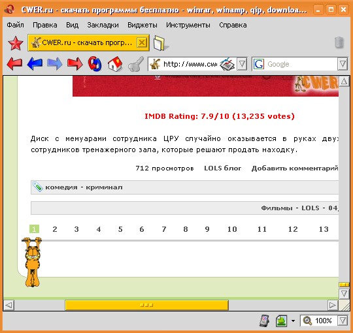Open the Справка menu

coord(233,25)
